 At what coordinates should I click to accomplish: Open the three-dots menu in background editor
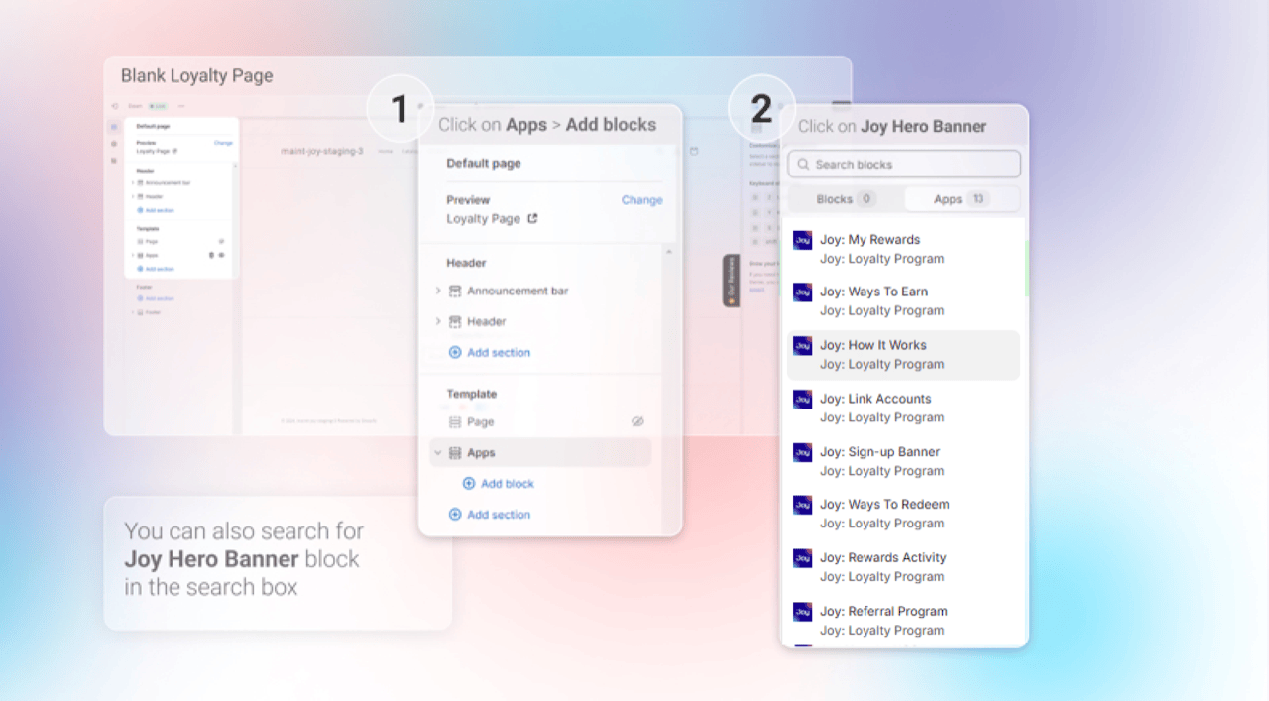pyautogui.click(x=181, y=106)
